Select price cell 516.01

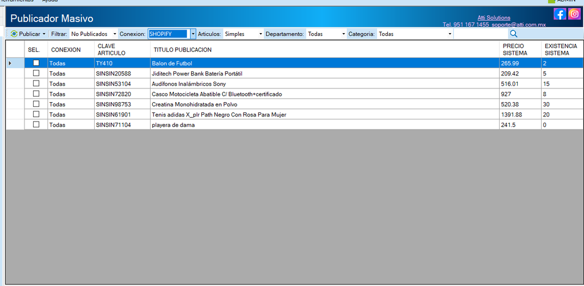tap(520, 84)
